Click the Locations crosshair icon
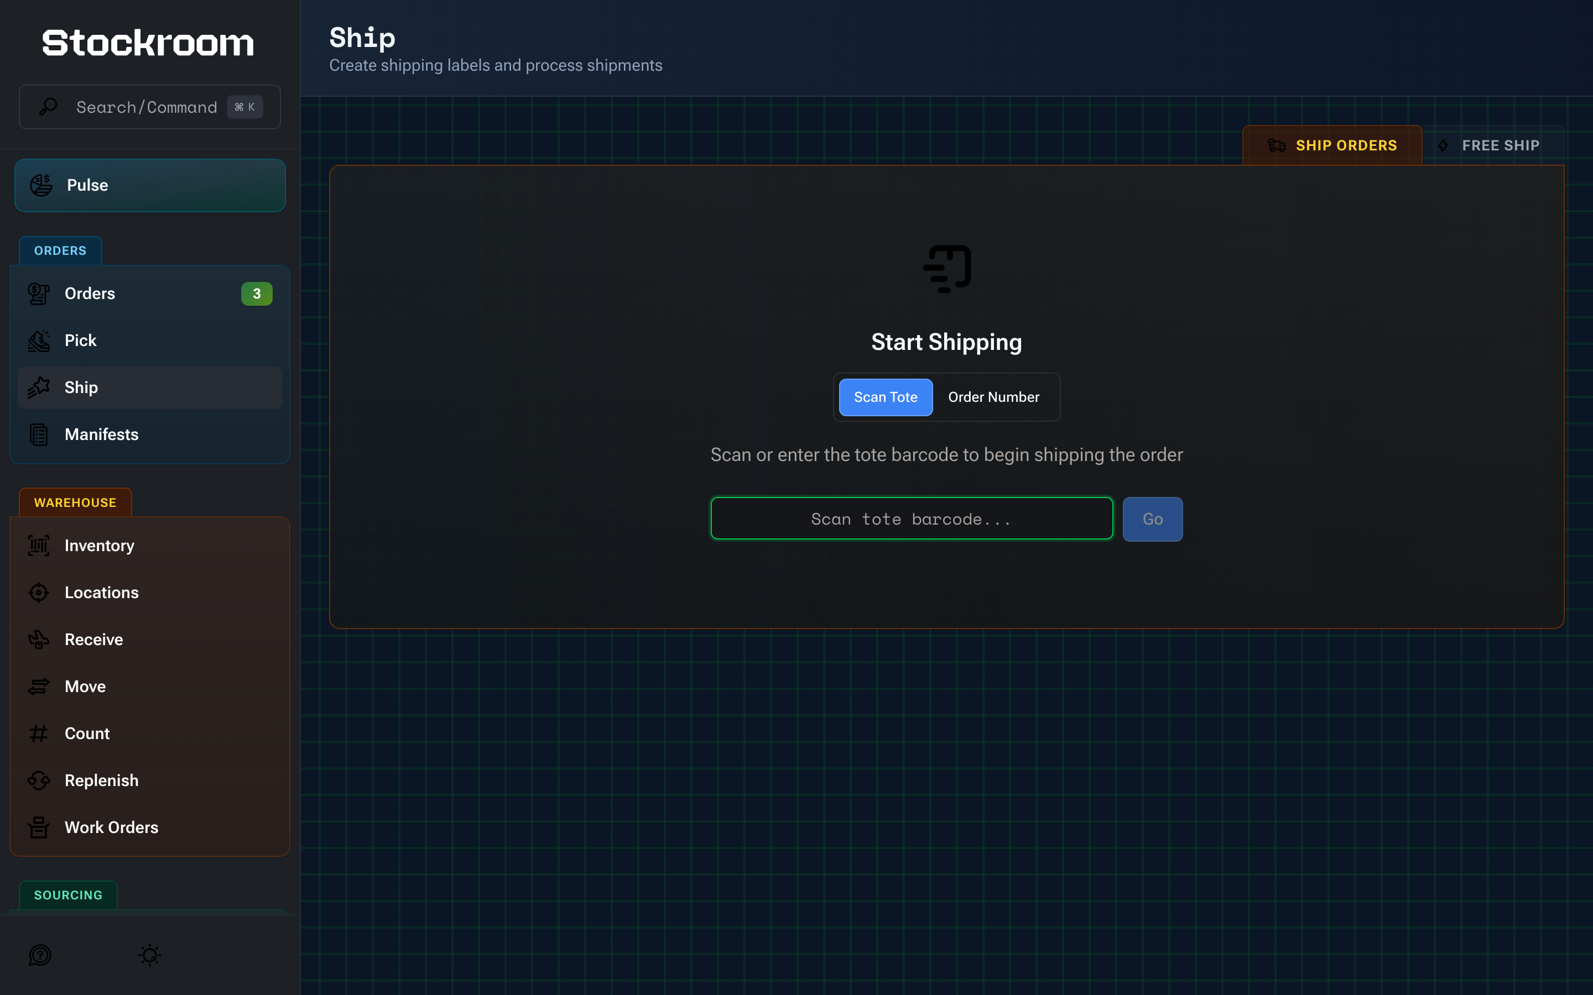Screen dimensions: 1593x995 pyautogui.click(x=39, y=592)
